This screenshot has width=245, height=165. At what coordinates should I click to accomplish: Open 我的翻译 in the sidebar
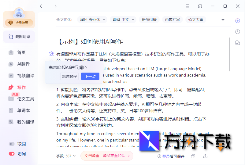tap(21, 122)
